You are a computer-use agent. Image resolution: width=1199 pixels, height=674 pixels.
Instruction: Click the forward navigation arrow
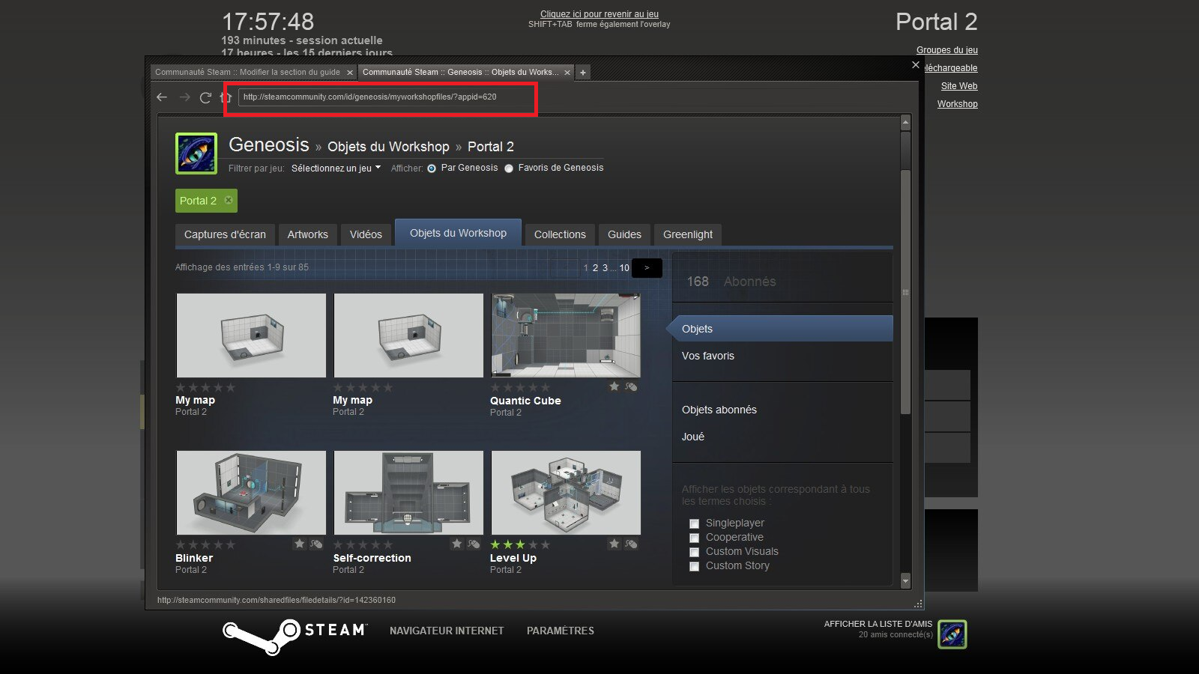(x=184, y=97)
